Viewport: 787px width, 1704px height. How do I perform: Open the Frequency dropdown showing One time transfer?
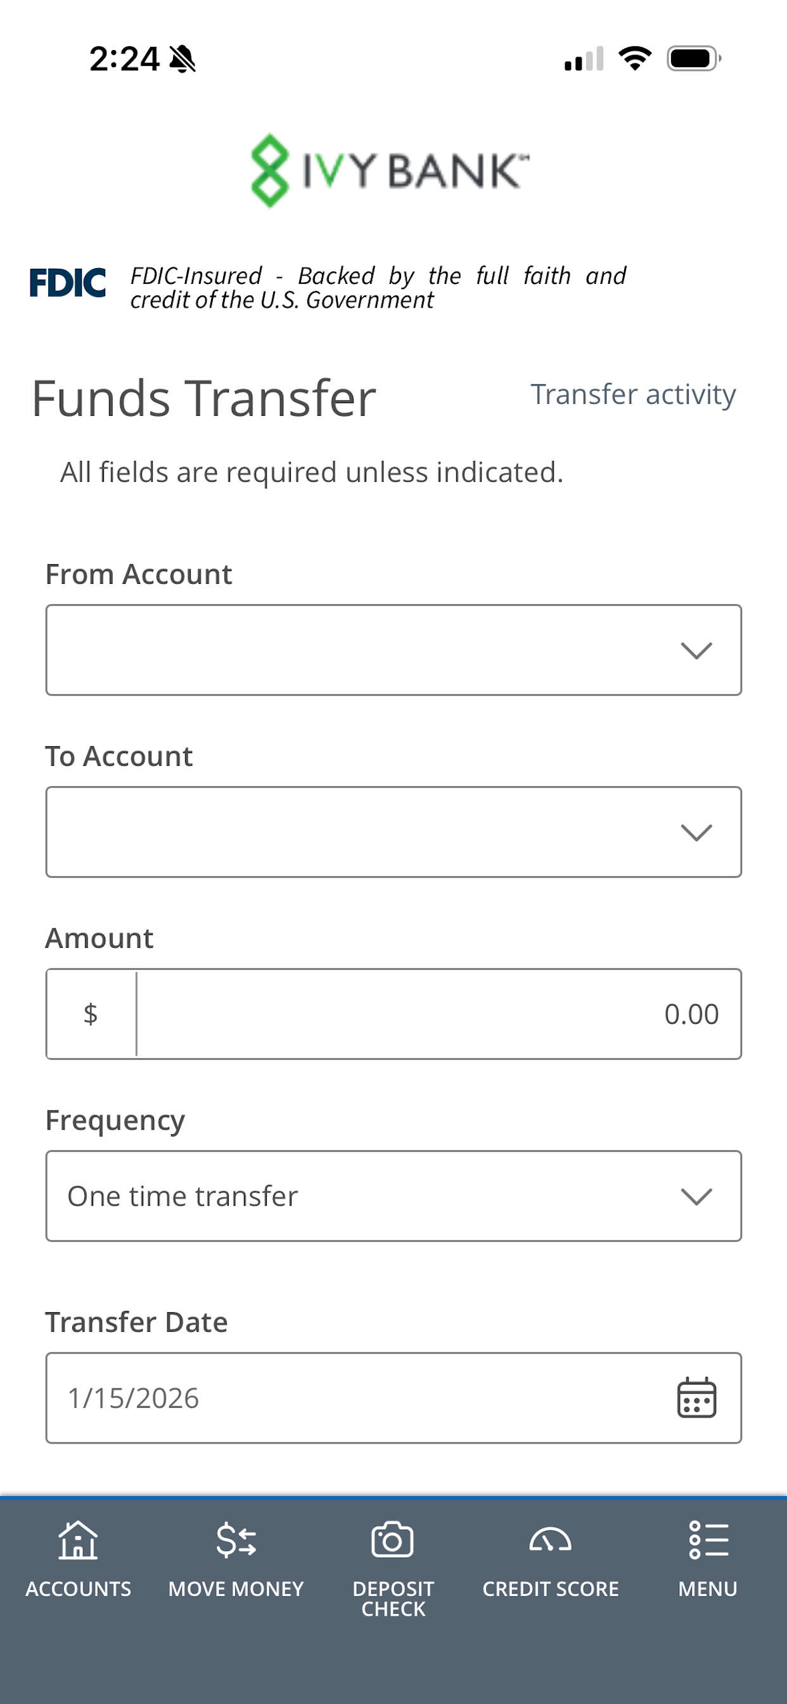(393, 1196)
